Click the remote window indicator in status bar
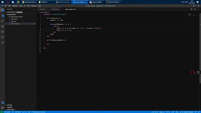 2,112
